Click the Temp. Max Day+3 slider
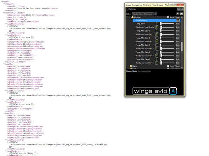Viewport: 209px width, 156px height. (x=167, y=45)
